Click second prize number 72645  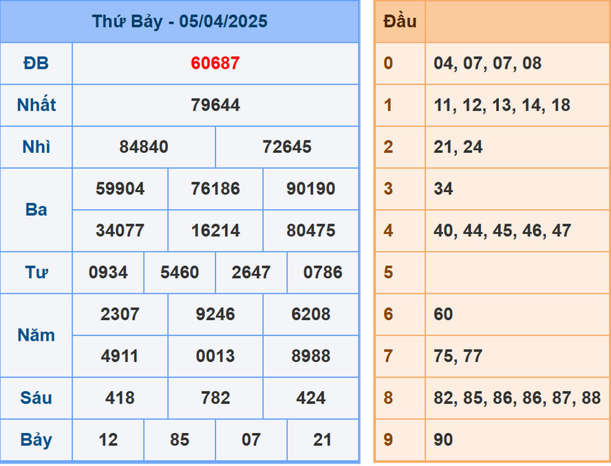click(x=287, y=147)
